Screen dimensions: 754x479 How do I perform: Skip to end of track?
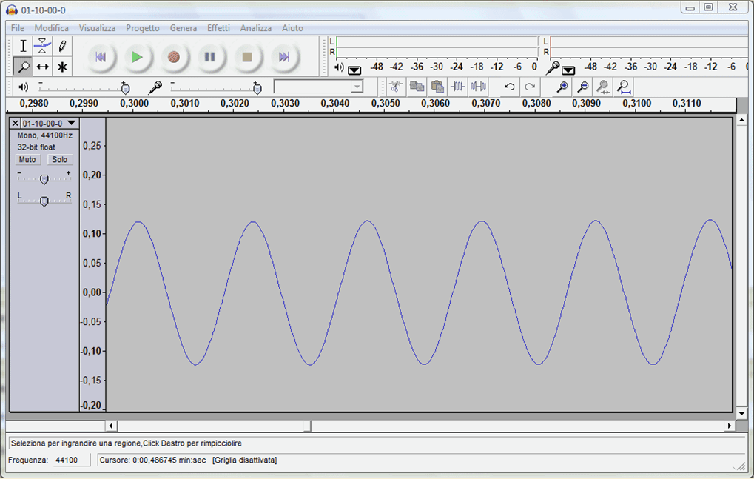[283, 57]
